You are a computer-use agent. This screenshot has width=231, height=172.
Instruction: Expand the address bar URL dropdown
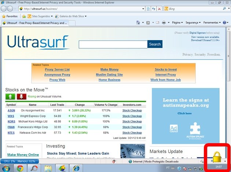click(143, 9)
